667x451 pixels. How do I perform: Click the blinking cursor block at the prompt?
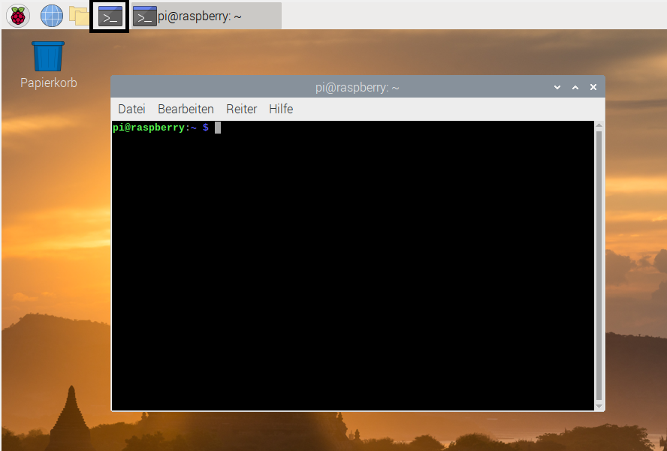click(x=217, y=127)
